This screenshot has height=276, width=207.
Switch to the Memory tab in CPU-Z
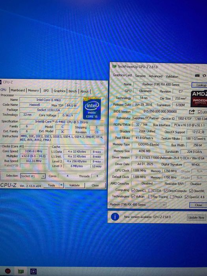click(x=33, y=90)
